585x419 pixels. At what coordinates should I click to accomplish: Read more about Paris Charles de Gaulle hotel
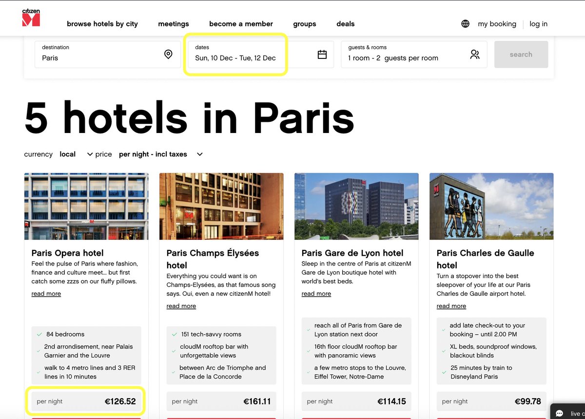(451, 306)
